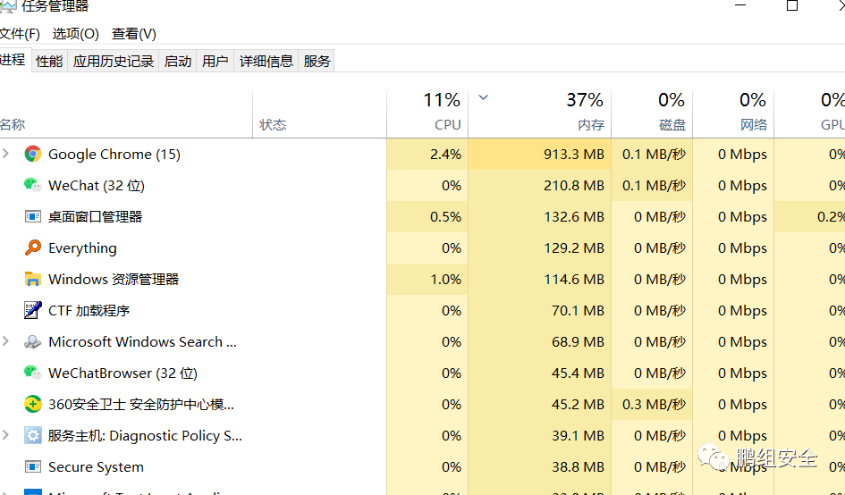Open the 文件(F) menu
Image resolution: width=845 pixels, height=495 pixels.
20,34
